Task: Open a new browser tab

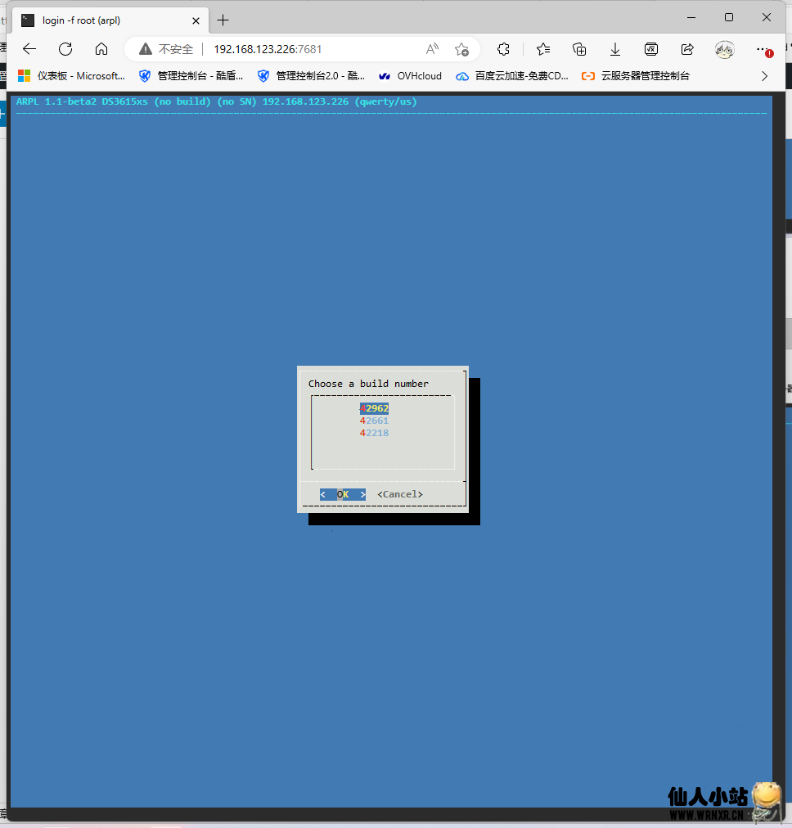Action: (223, 20)
